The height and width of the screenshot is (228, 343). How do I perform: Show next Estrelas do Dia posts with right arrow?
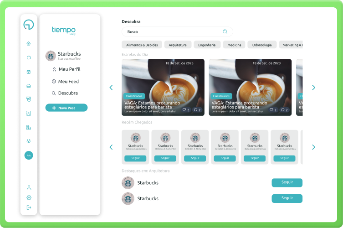[x=313, y=88]
